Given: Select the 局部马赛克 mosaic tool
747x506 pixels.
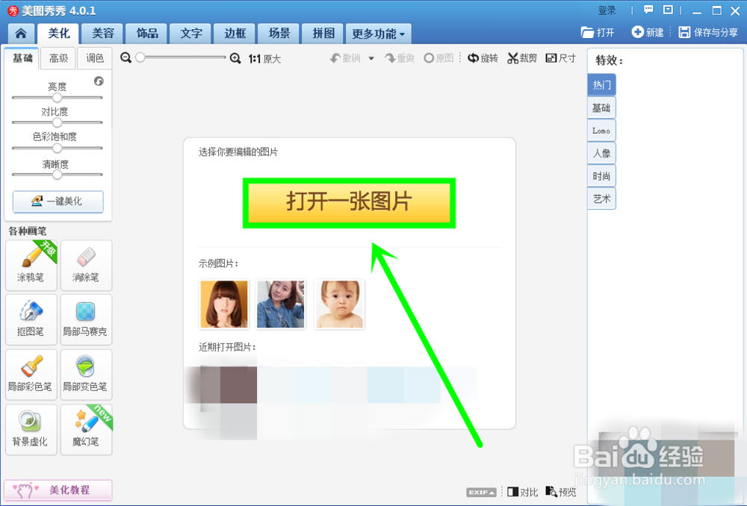Looking at the screenshot, I should tap(86, 319).
